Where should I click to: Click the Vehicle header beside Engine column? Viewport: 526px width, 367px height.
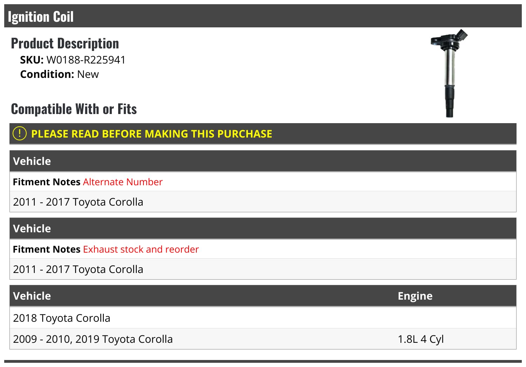click(32, 296)
